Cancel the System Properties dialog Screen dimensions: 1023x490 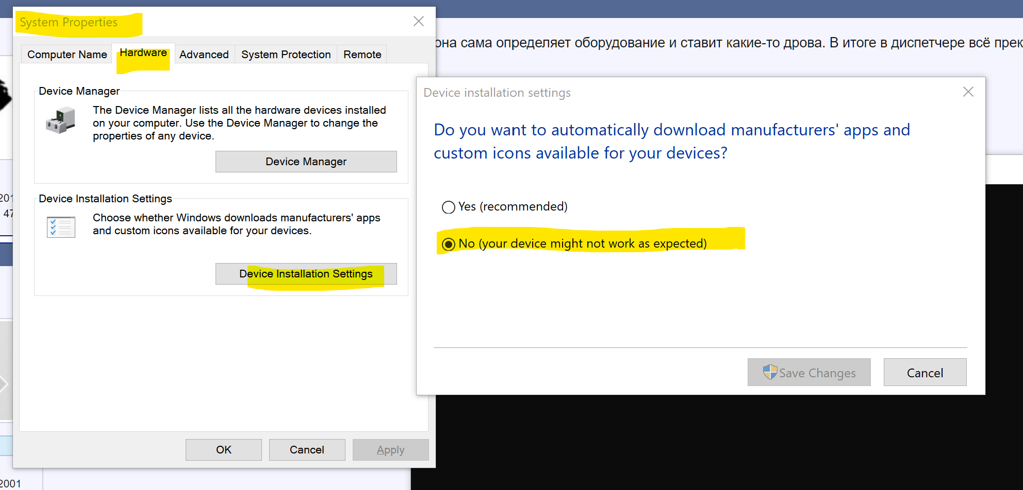(307, 450)
